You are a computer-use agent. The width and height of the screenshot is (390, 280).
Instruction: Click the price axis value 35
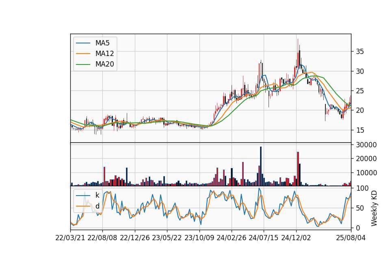(360, 52)
